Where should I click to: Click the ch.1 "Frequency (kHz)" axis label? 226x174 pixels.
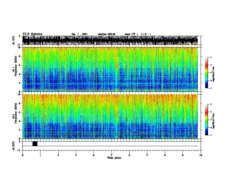point(16,66)
